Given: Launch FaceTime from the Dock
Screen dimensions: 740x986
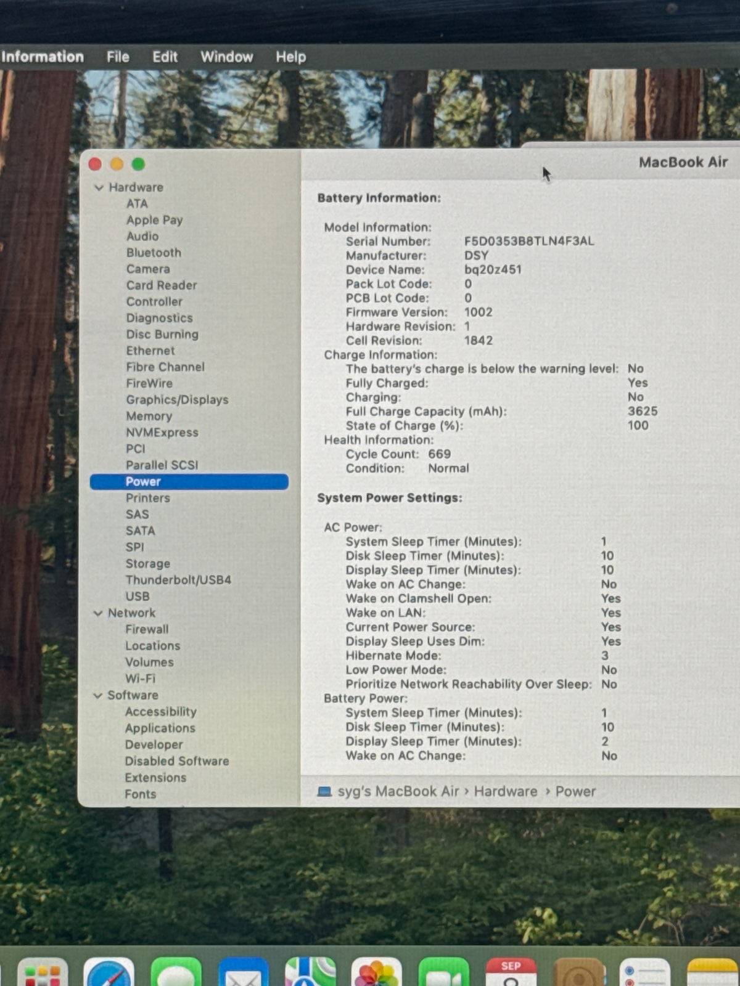Looking at the screenshot, I should pos(444,972).
